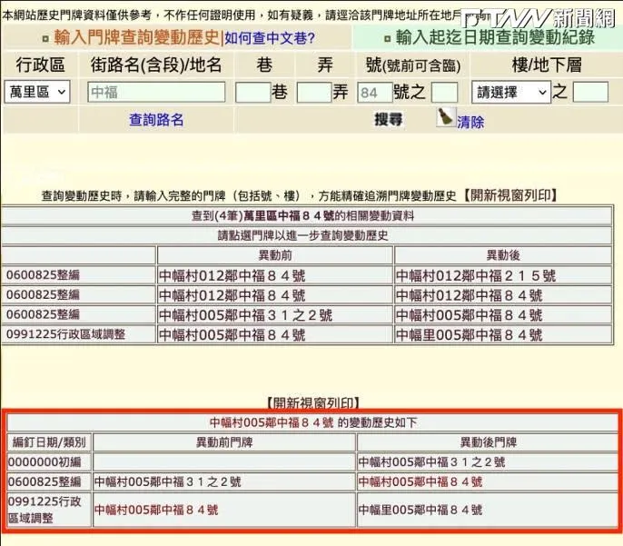Select 中幅村012鄰中福215號 in 異動後 column
Viewport: 623px width, 546px height.
475,275
